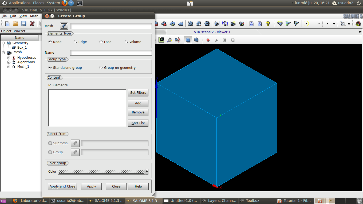The width and height of the screenshot is (363, 204).
Task: Tick the SubMesh checkbox
Action: point(50,143)
